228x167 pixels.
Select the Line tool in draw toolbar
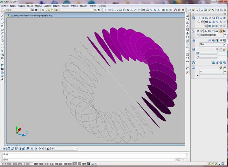pyautogui.click(x=2, y=15)
